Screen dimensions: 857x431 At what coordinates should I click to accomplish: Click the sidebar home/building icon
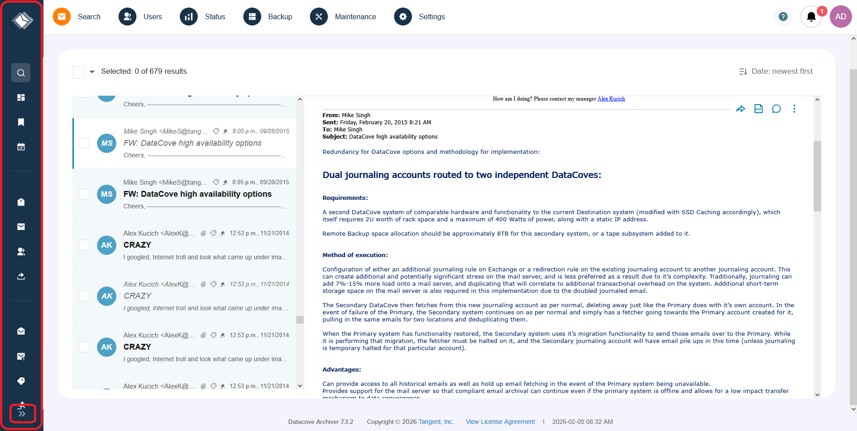click(21, 202)
